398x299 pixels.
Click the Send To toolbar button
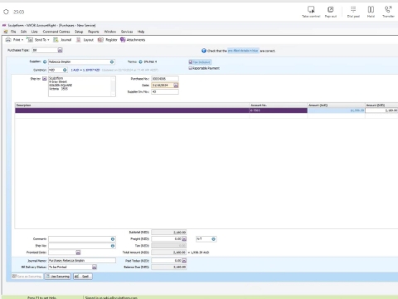click(38, 40)
